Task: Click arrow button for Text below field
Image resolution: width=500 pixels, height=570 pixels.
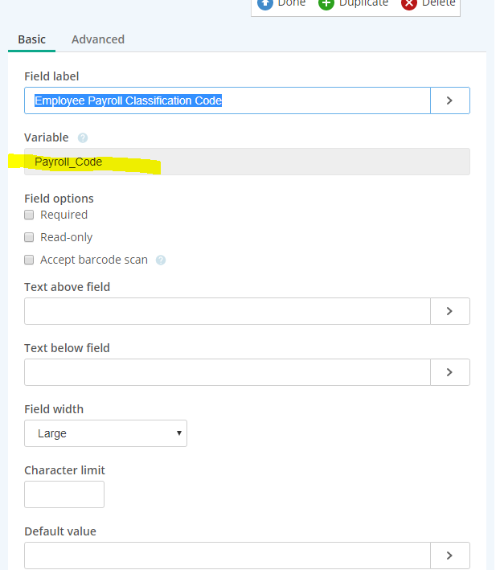Action: coord(450,372)
